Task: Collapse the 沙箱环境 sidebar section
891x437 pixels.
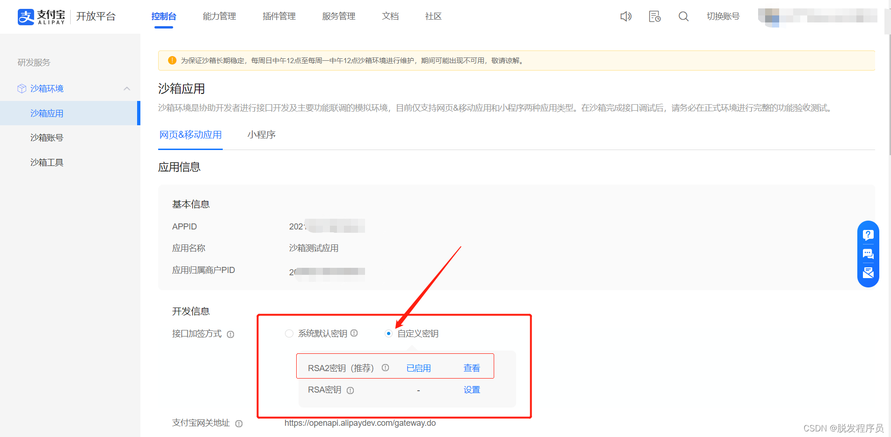Action: tap(127, 89)
